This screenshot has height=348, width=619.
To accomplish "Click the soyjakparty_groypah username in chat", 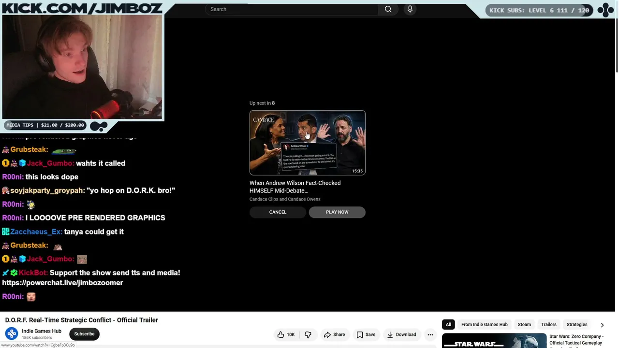I will click(47, 190).
